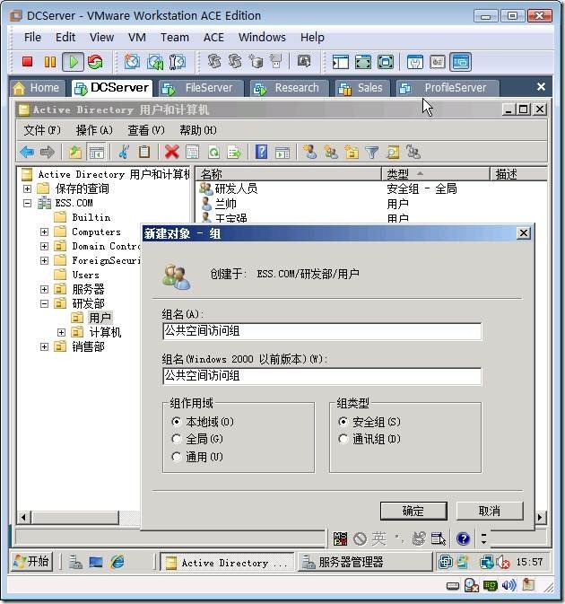Click the export list icon
This screenshot has height=604, width=565.
[234, 153]
